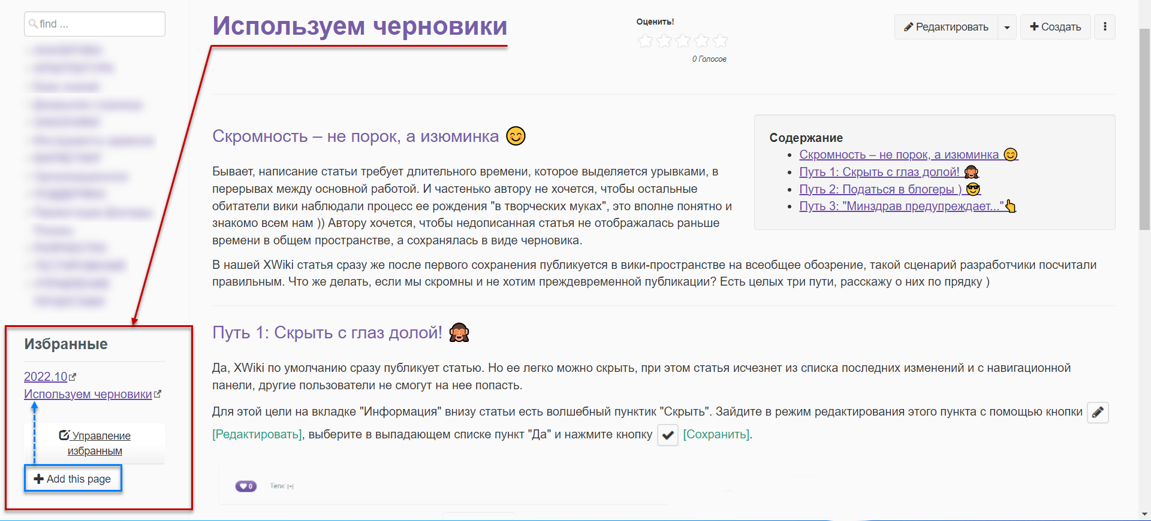Click the Add this page button

73,479
